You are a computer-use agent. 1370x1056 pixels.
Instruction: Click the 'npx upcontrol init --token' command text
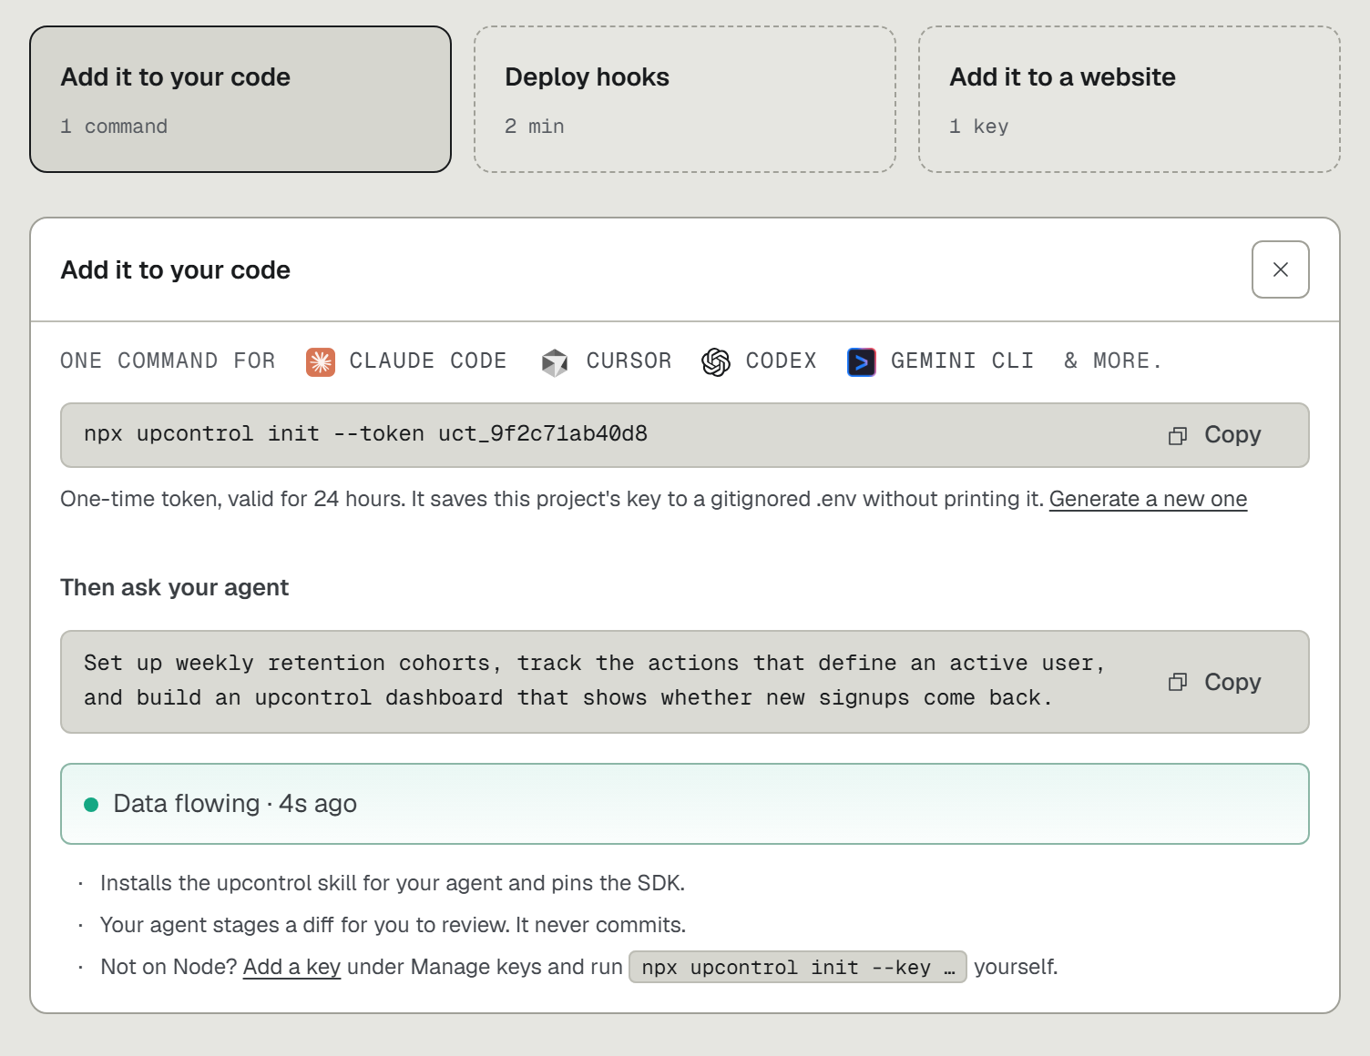coord(365,434)
